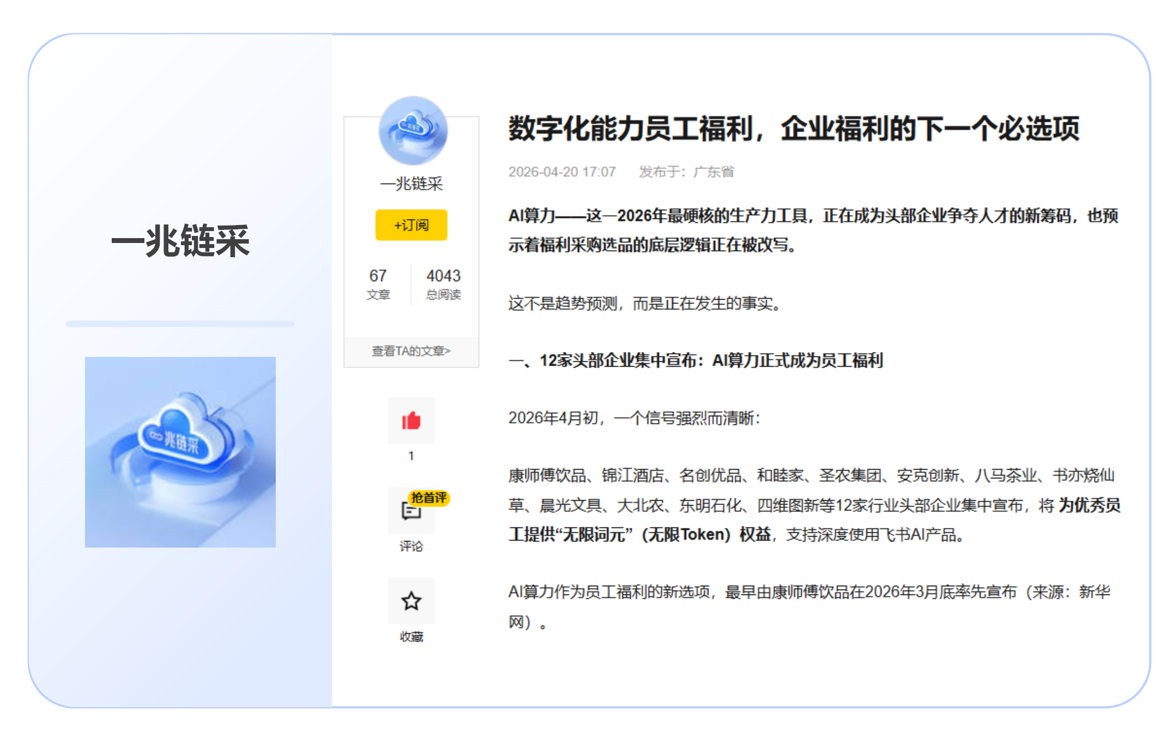This screenshot has width=1174, height=741.
Task: Subscribe with the +订阅 button
Action: tap(411, 225)
